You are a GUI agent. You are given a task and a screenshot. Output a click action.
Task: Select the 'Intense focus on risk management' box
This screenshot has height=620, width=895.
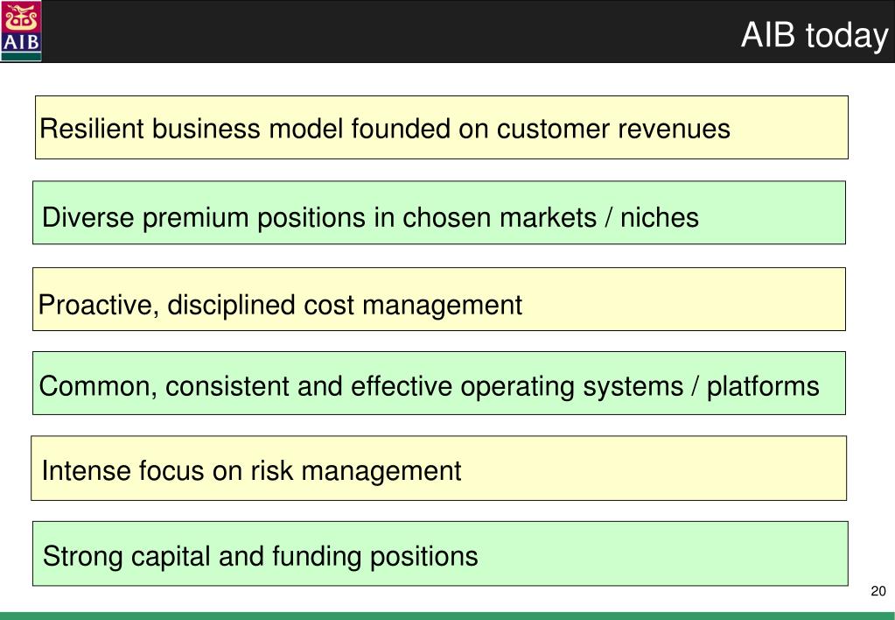[x=439, y=468]
